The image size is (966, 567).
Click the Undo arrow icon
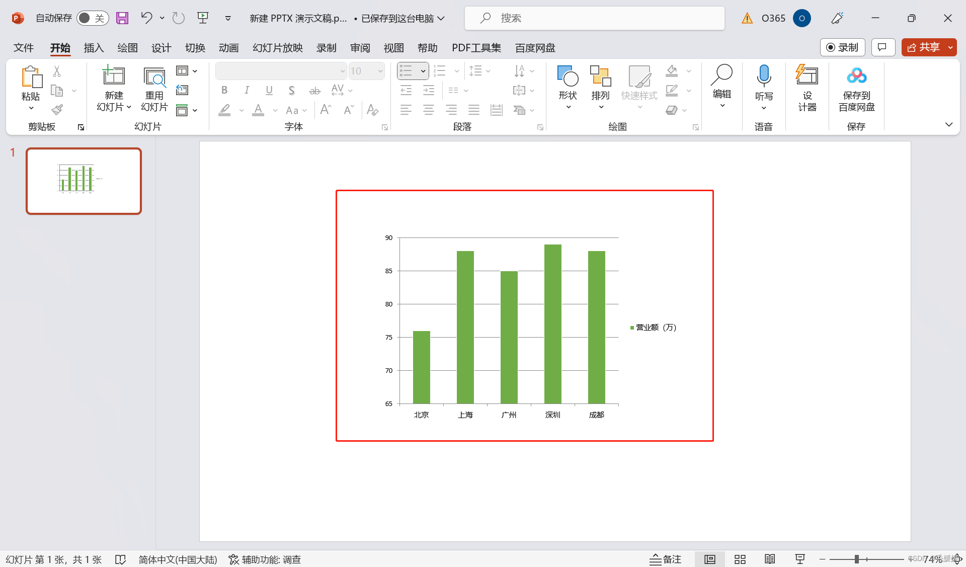pyautogui.click(x=146, y=18)
